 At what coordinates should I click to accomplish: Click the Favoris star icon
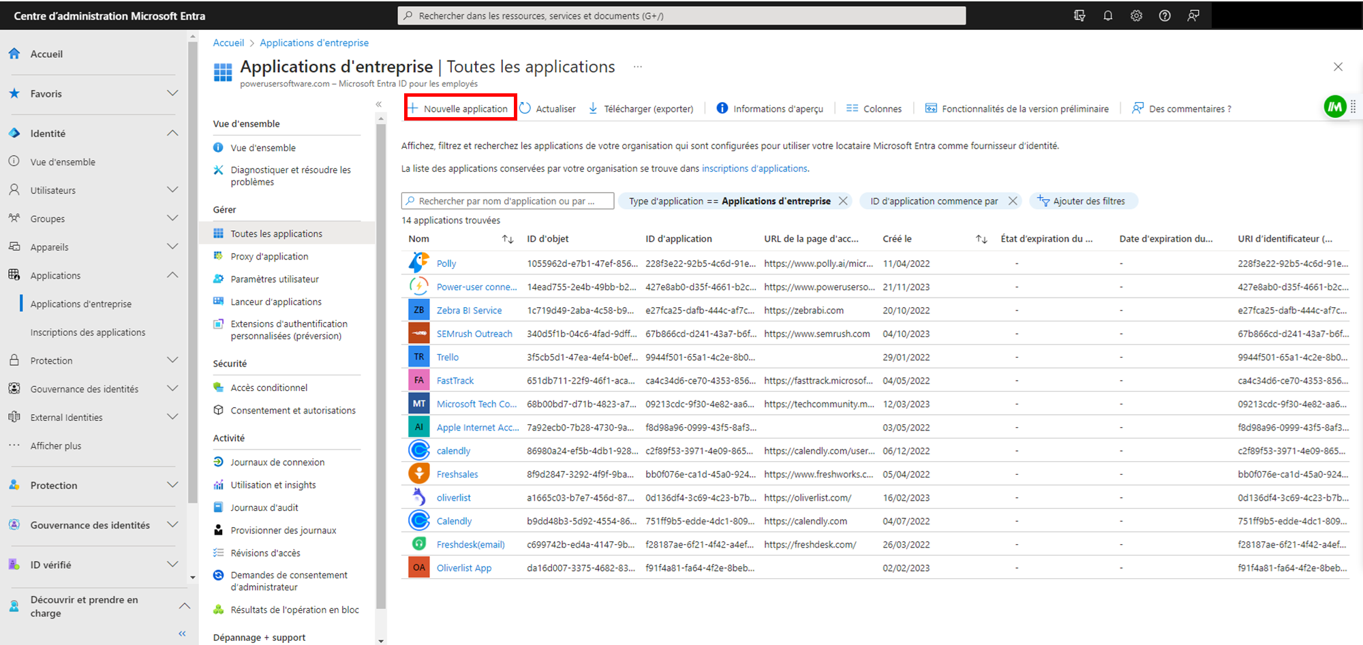coord(14,93)
